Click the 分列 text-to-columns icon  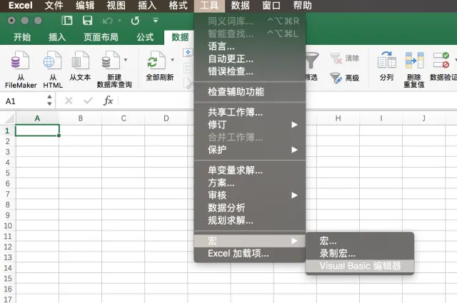click(x=387, y=61)
